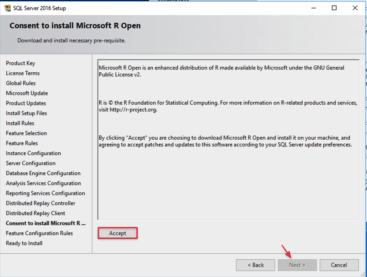Image resolution: width=367 pixels, height=277 pixels.
Task: Open Database Engine Configuration step
Action: point(43,173)
